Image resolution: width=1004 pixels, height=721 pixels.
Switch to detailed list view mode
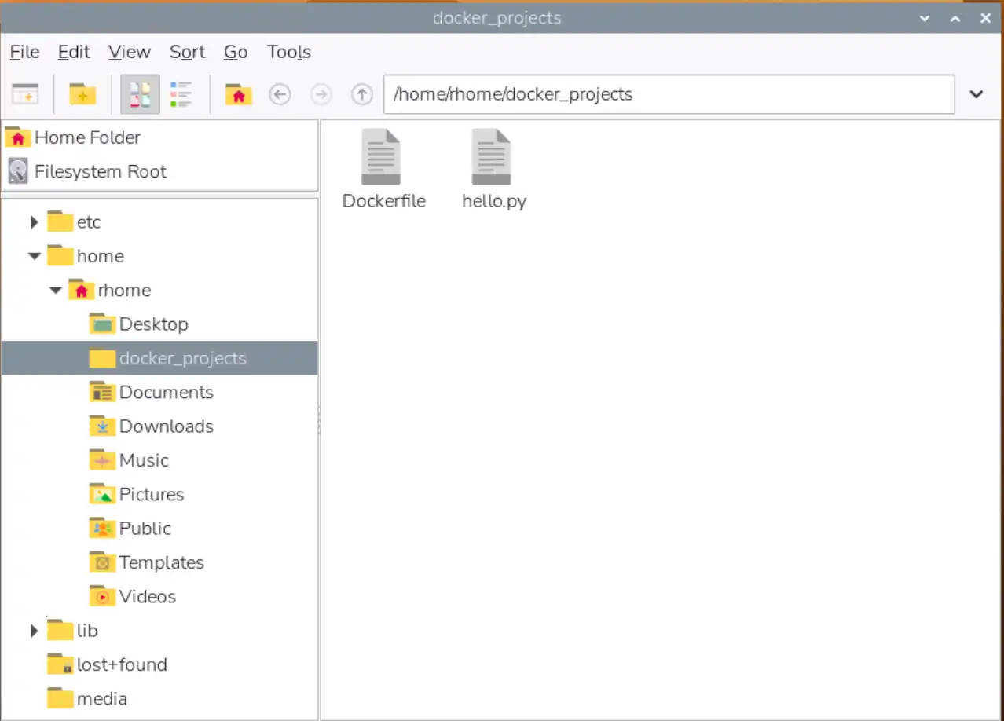point(181,94)
